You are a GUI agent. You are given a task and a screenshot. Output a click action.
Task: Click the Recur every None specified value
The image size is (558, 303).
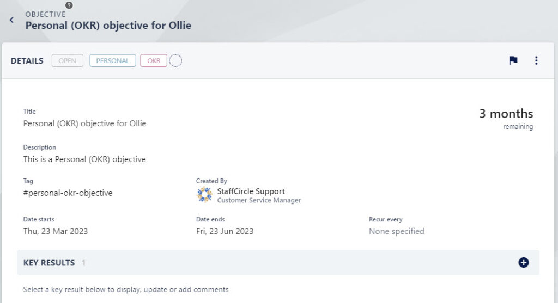click(397, 231)
